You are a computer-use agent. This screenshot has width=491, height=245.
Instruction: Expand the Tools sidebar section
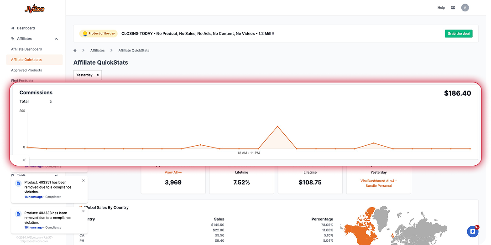[56, 175]
